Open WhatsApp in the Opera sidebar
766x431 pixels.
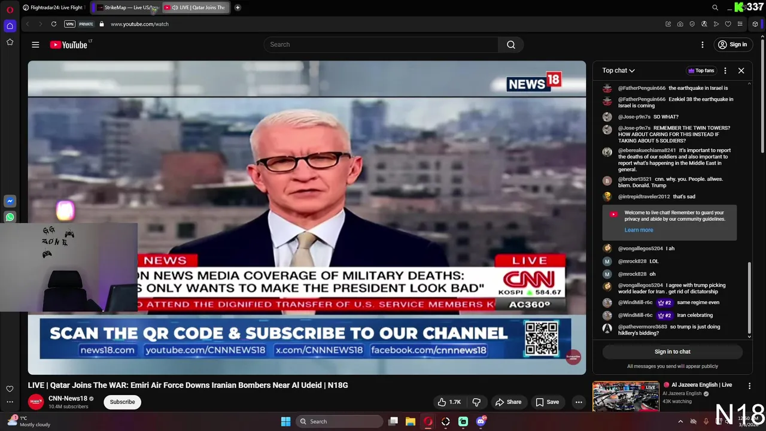tap(10, 217)
